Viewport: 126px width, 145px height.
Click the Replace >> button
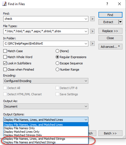click(110, 31)
